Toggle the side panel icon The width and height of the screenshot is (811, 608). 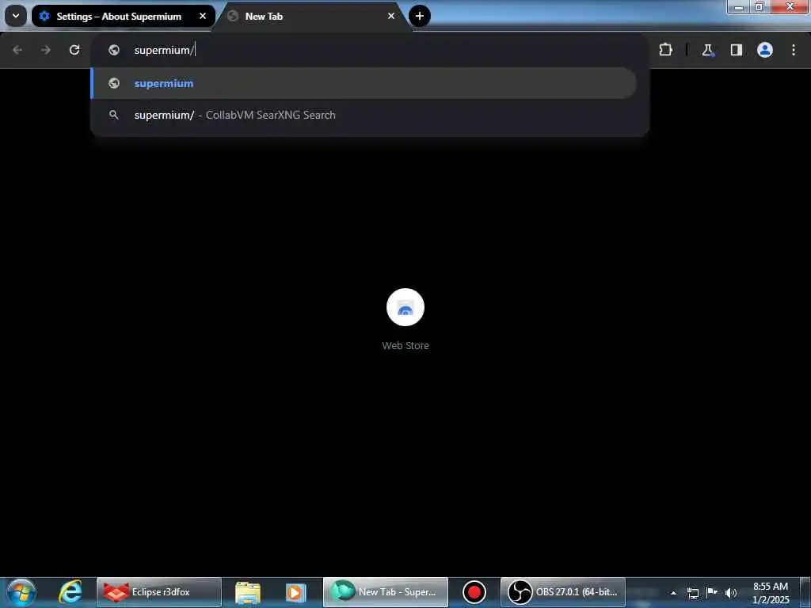pyautogui.click(x=736, y=50)
